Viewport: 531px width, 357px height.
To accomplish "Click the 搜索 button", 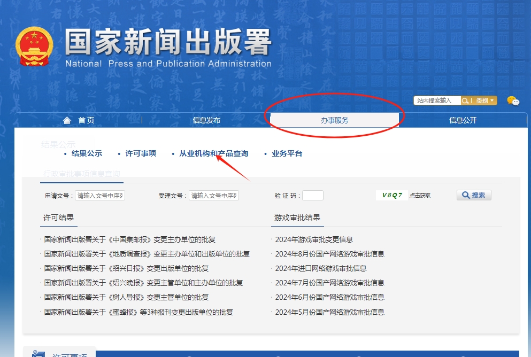I will (474, 195).
